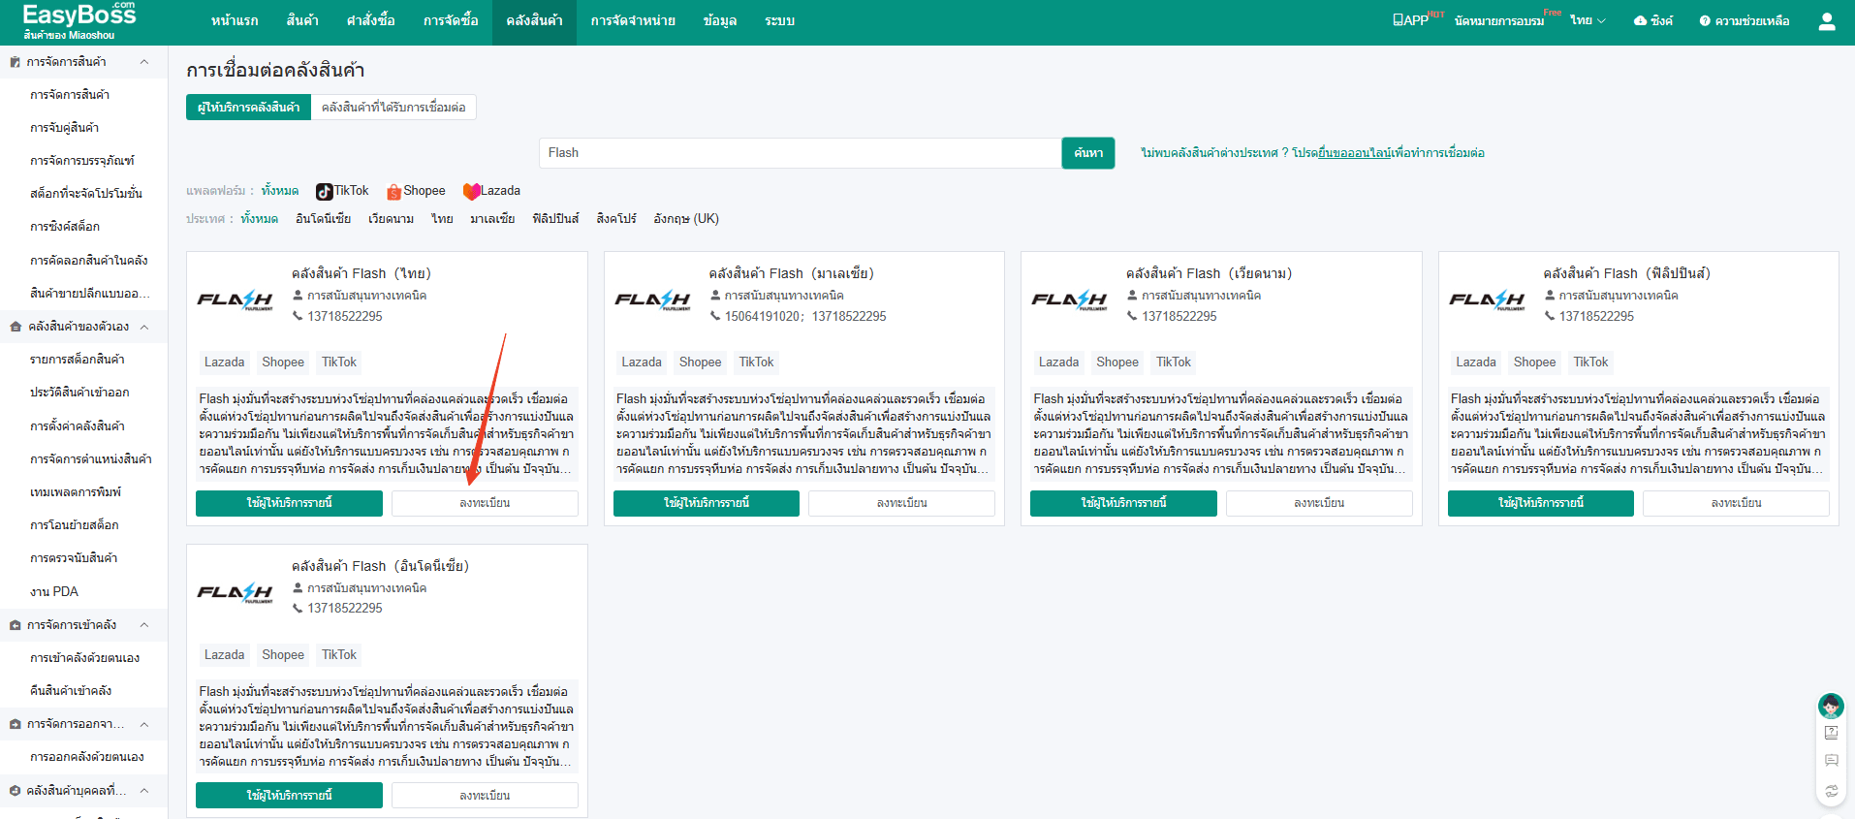Filter by the TikTok platform icon
This screenshot has height=819, width=1855.
[x=325, y=191]
